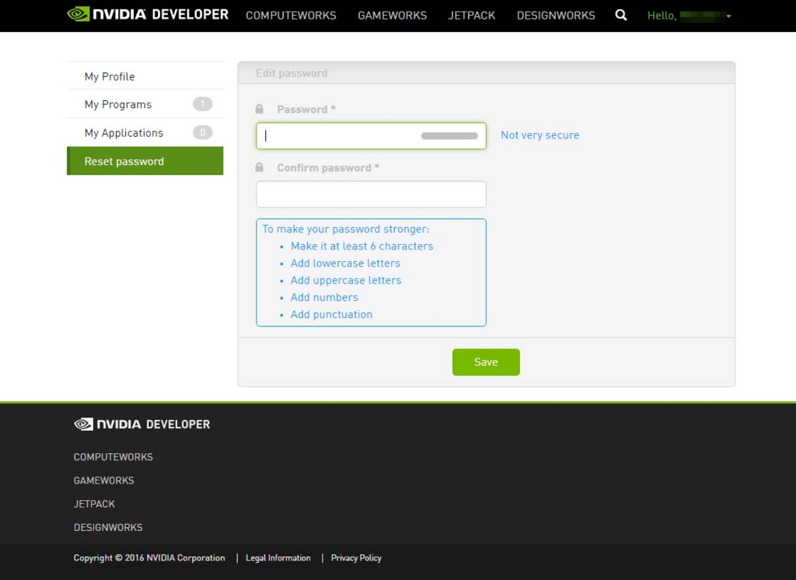Viewport: 796px width, 580px height.
Task: Click the NVIDIA Developer header logo
Action: (148, 14)
